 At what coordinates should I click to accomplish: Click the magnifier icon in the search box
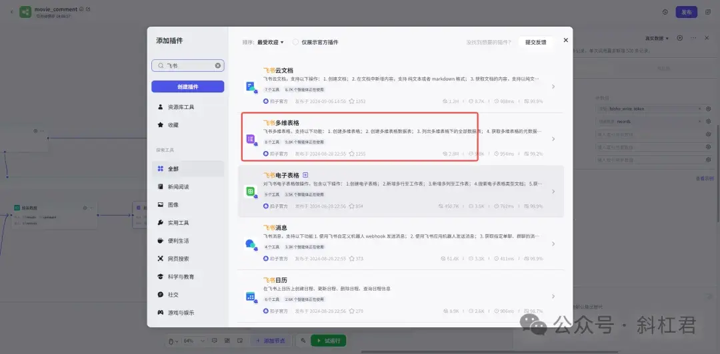pos(161,66)
